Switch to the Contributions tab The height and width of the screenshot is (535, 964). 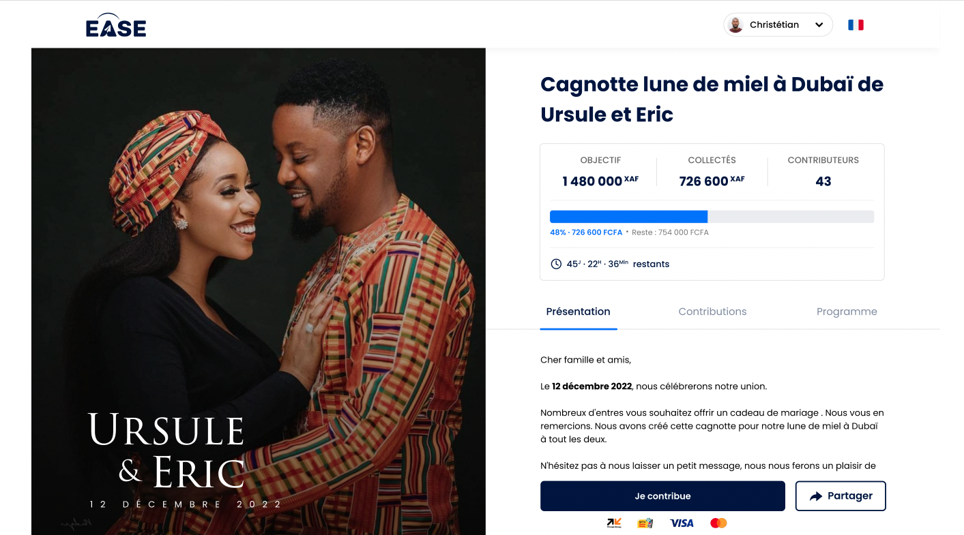tap(712, 311)
